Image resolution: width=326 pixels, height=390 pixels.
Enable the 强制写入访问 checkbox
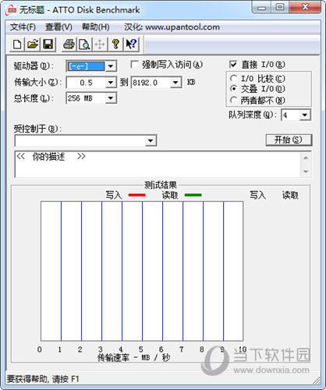[134, 65]
